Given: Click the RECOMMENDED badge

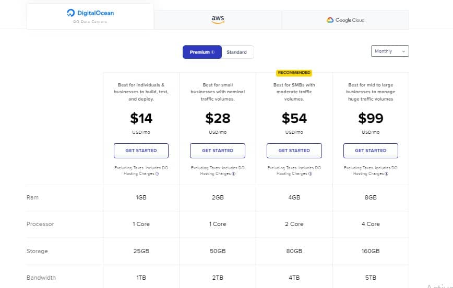Looking at the screenshot, I should [x=294, y=72].
